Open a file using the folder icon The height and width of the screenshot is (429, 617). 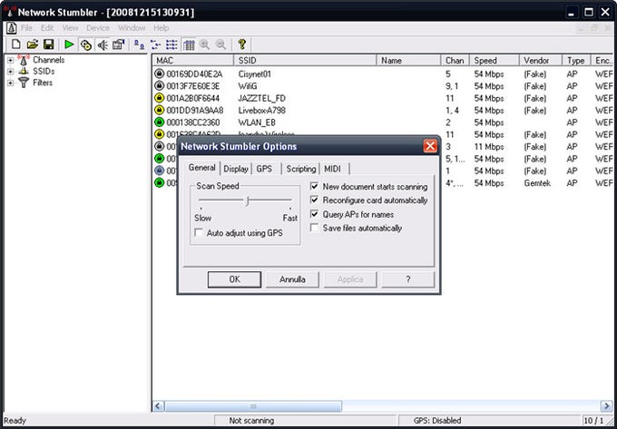tap(33, 44)
